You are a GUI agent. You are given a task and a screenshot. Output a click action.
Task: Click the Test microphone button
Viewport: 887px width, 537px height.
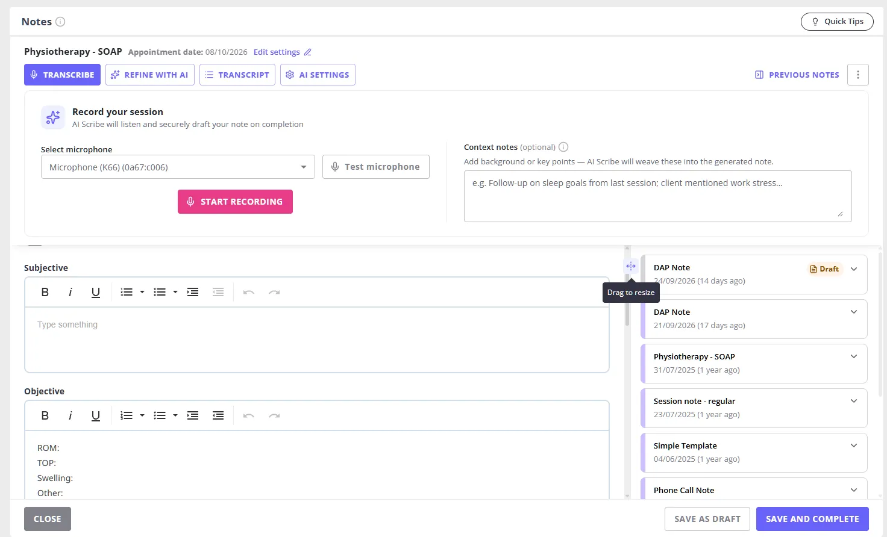(376, 167)
